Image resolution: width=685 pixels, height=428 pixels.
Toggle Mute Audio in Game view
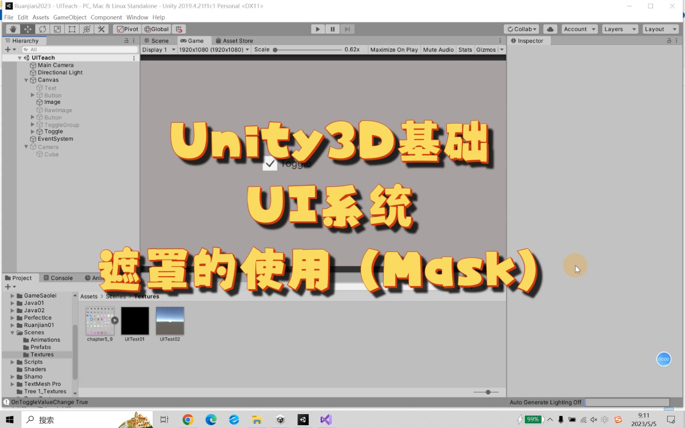point(438,50)
